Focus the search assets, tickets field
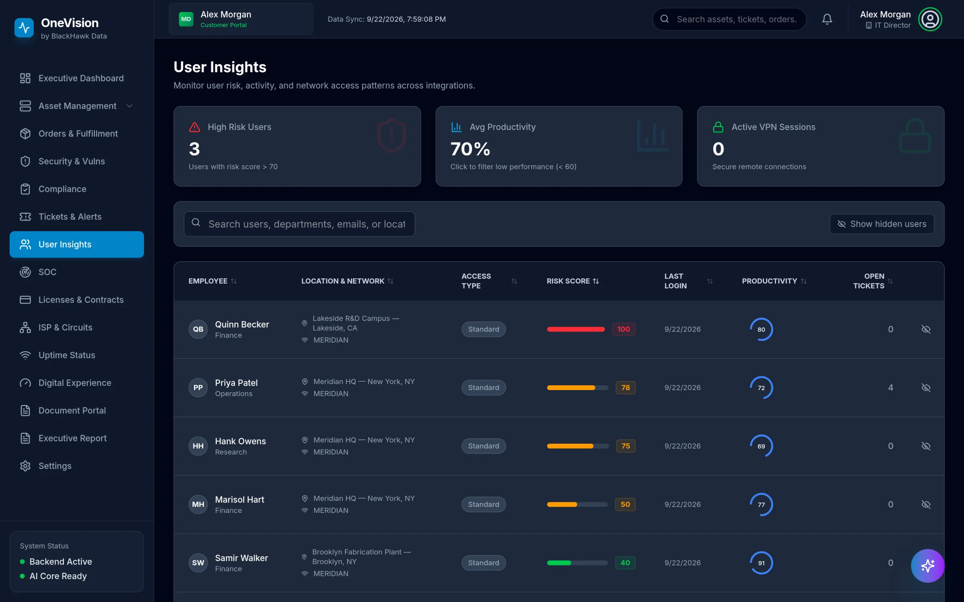The height and width of the screenshot is (602, 964). (729, 19)
